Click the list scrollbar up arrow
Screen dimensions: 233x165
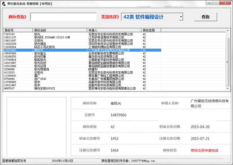pos(228,30)
